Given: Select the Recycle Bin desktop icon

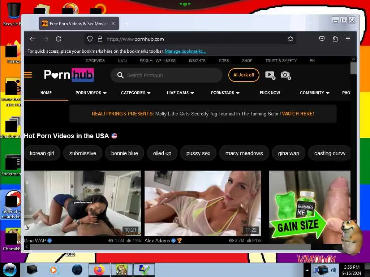Looking at the screenshot, I should click(x=12, y=14).
